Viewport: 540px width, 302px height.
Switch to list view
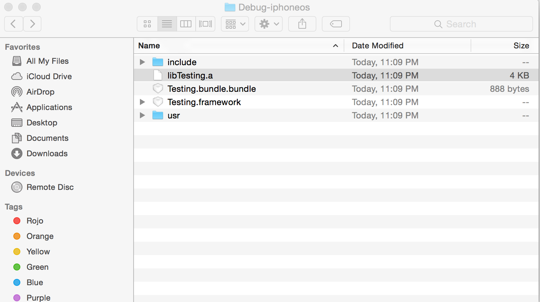point(167,24)
